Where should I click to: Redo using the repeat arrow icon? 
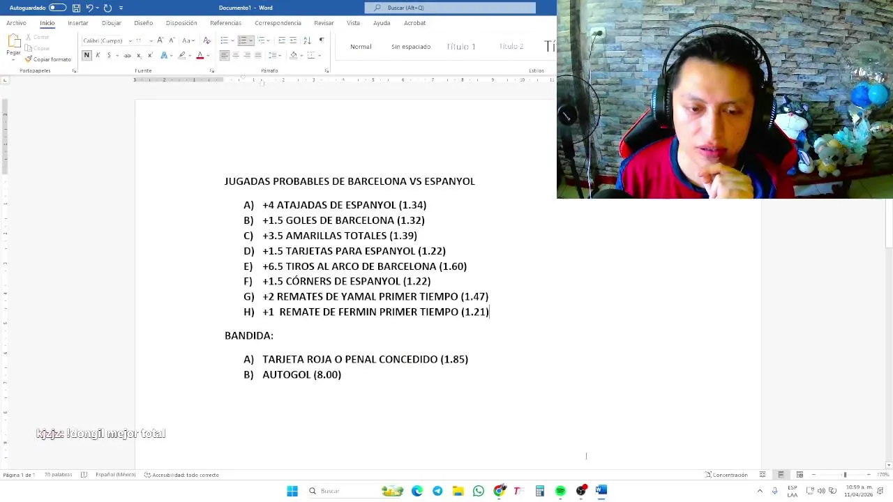(x=107, y=8)
